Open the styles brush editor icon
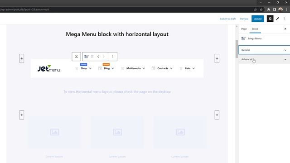The image size is (290, 163). pyautogui.click(x=277, y=19)
